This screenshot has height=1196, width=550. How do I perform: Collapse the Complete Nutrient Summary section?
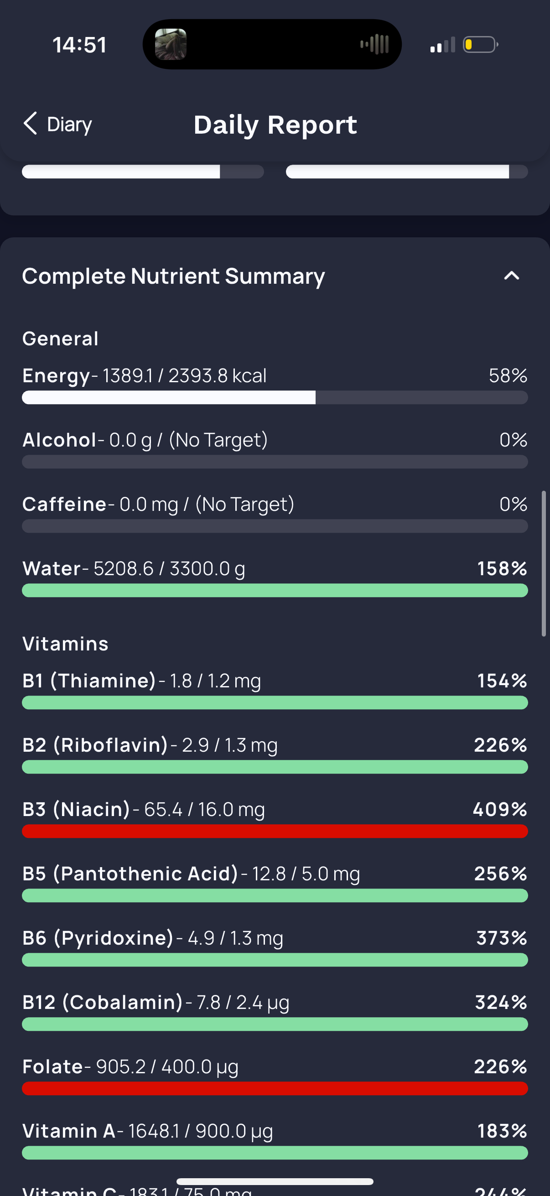[x=512, y=276]
